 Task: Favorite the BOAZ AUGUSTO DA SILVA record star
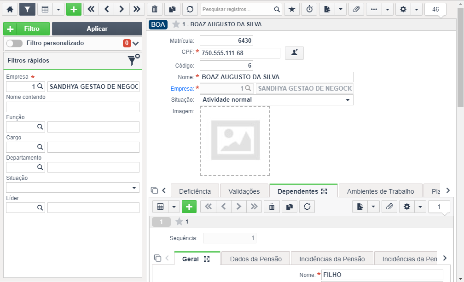coord(176,24)
